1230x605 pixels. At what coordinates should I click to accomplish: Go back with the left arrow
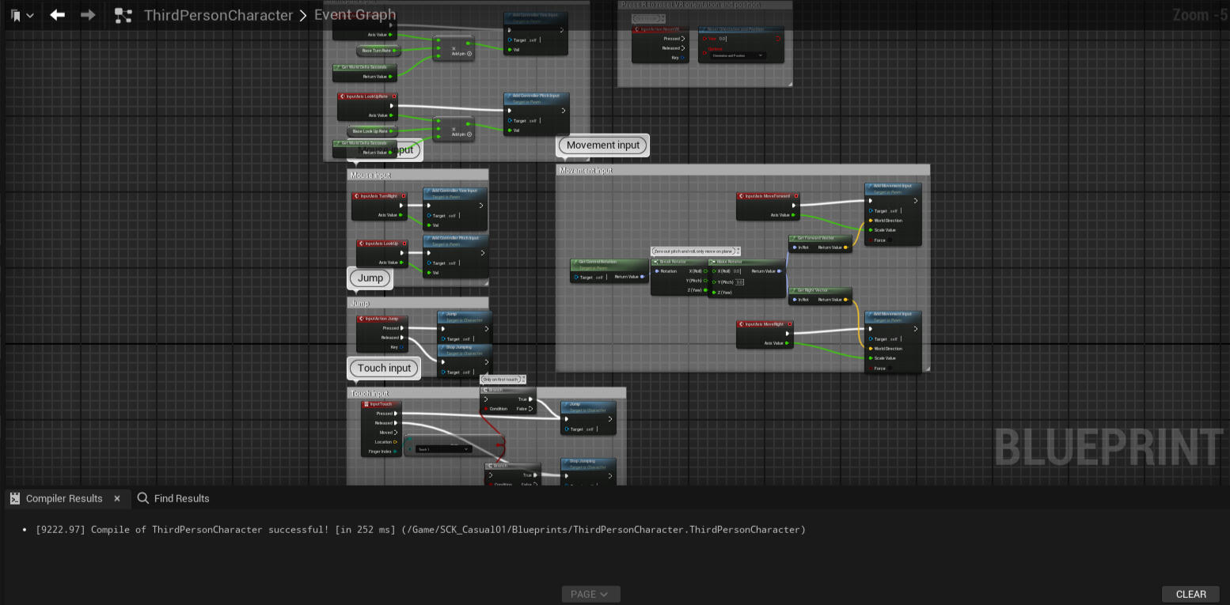57,15
